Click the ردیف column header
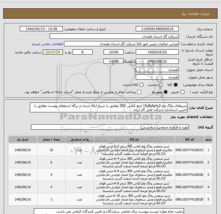This screenshot has height=214, width=221. tap(208, 139)
